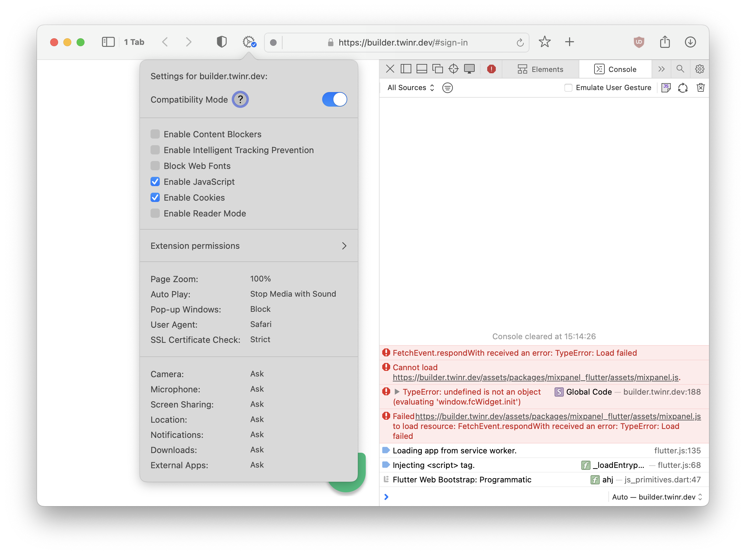The image size is (746, 555).
Task: Click the inspector search magnifier icon
Action: 680,69
